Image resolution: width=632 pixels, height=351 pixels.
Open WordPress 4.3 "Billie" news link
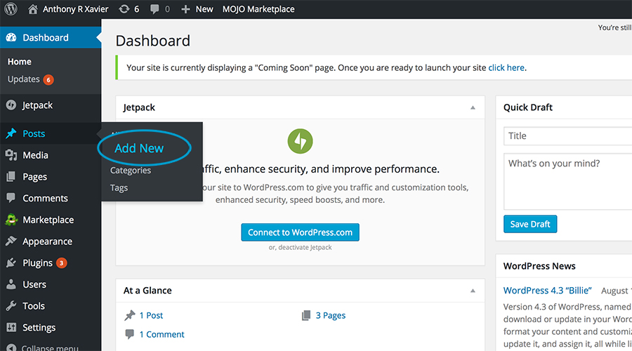pos(547,291)
